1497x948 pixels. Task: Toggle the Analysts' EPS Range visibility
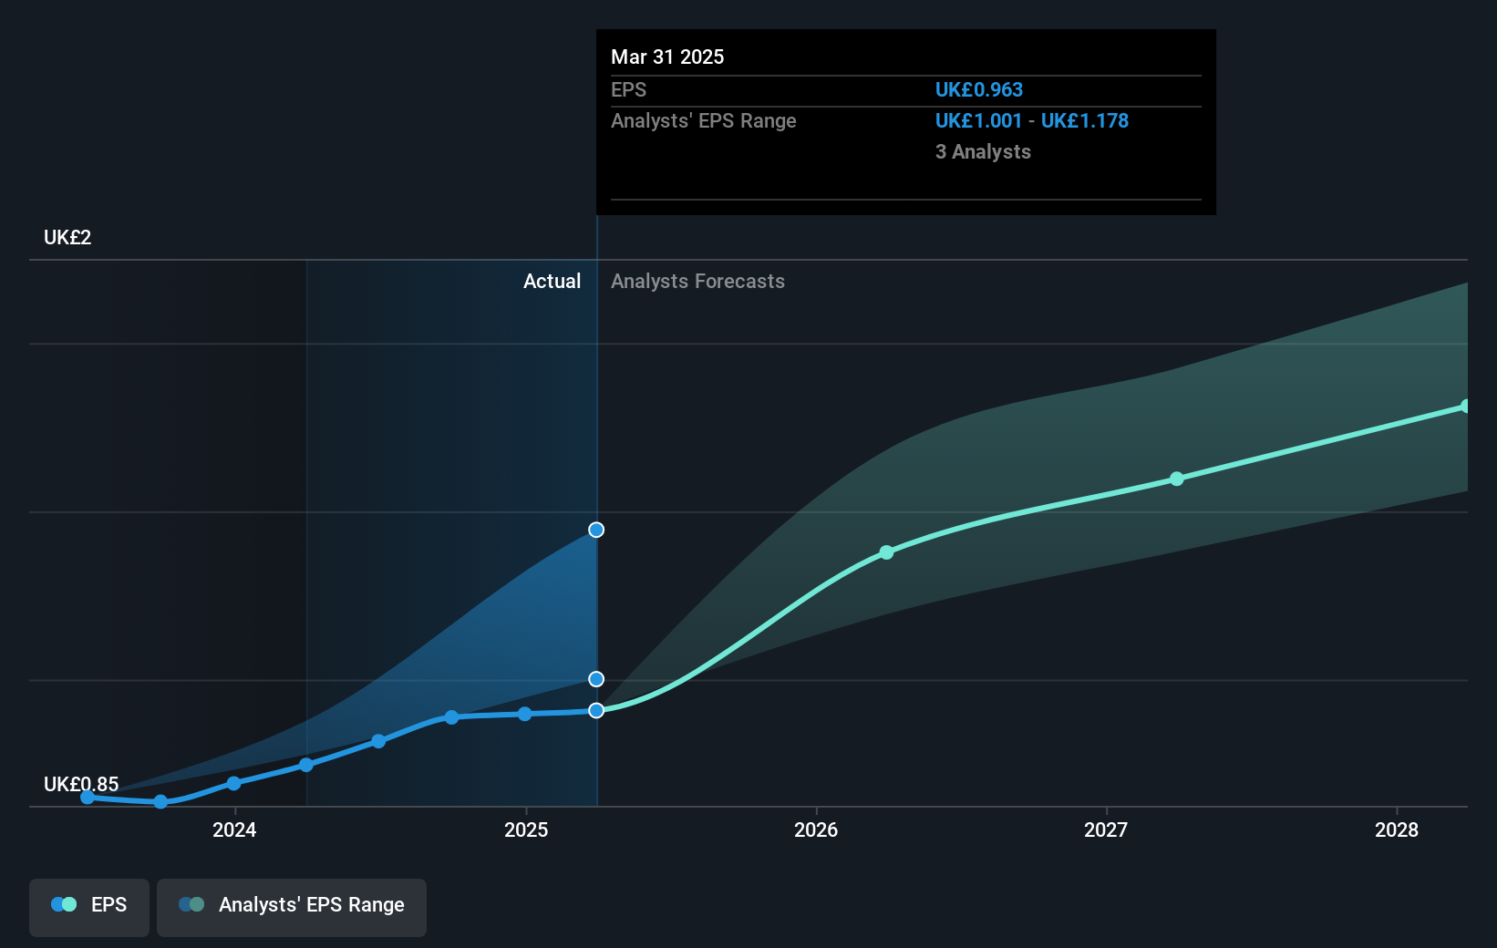(291, 906)
